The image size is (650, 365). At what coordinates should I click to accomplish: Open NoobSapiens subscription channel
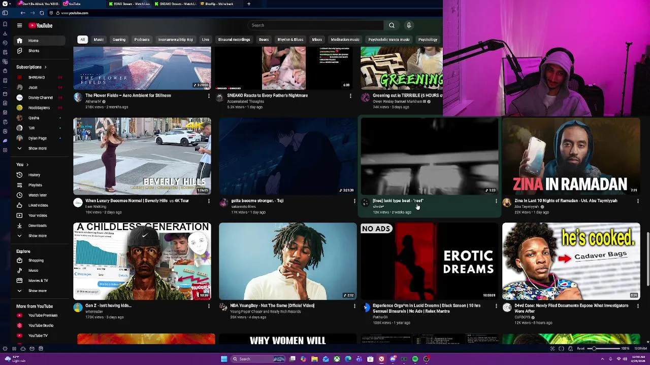click(40, 107)
